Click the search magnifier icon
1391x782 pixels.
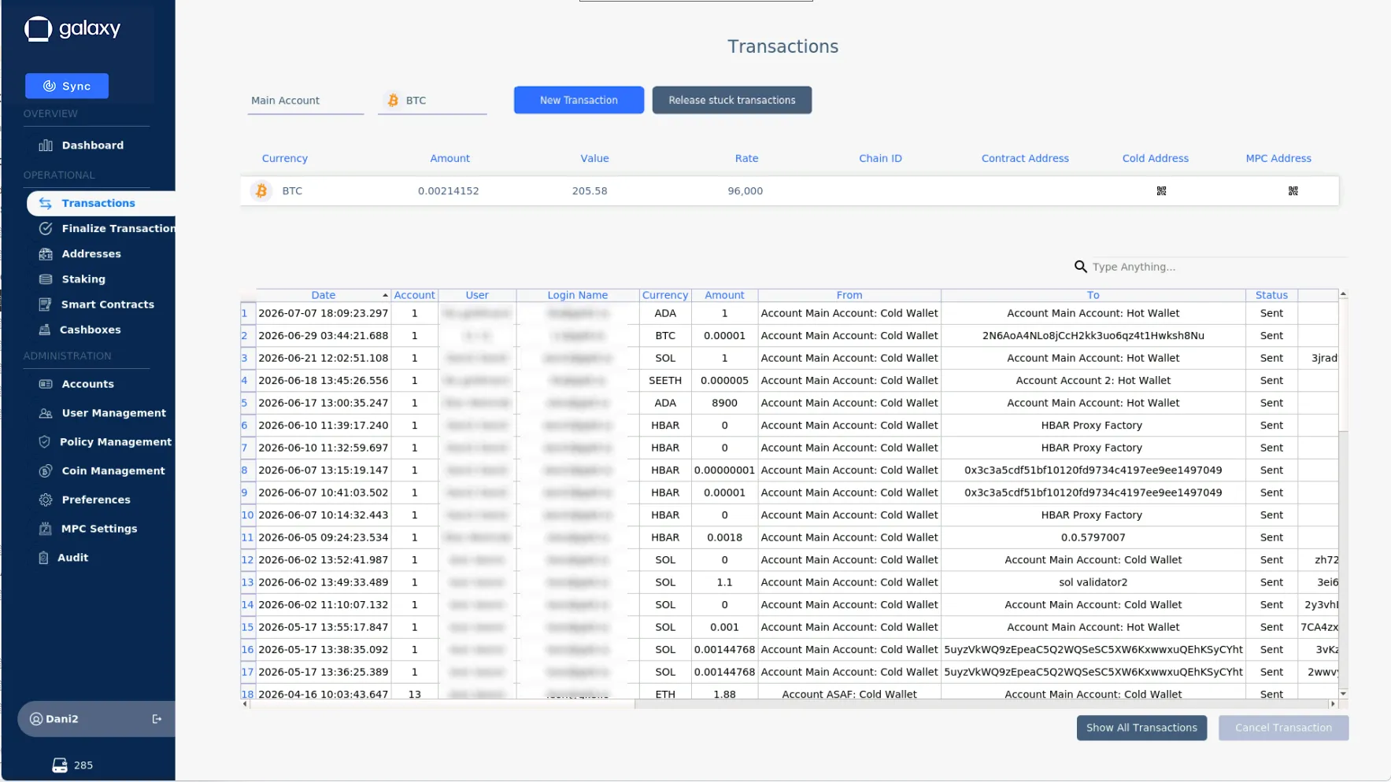1081,267
